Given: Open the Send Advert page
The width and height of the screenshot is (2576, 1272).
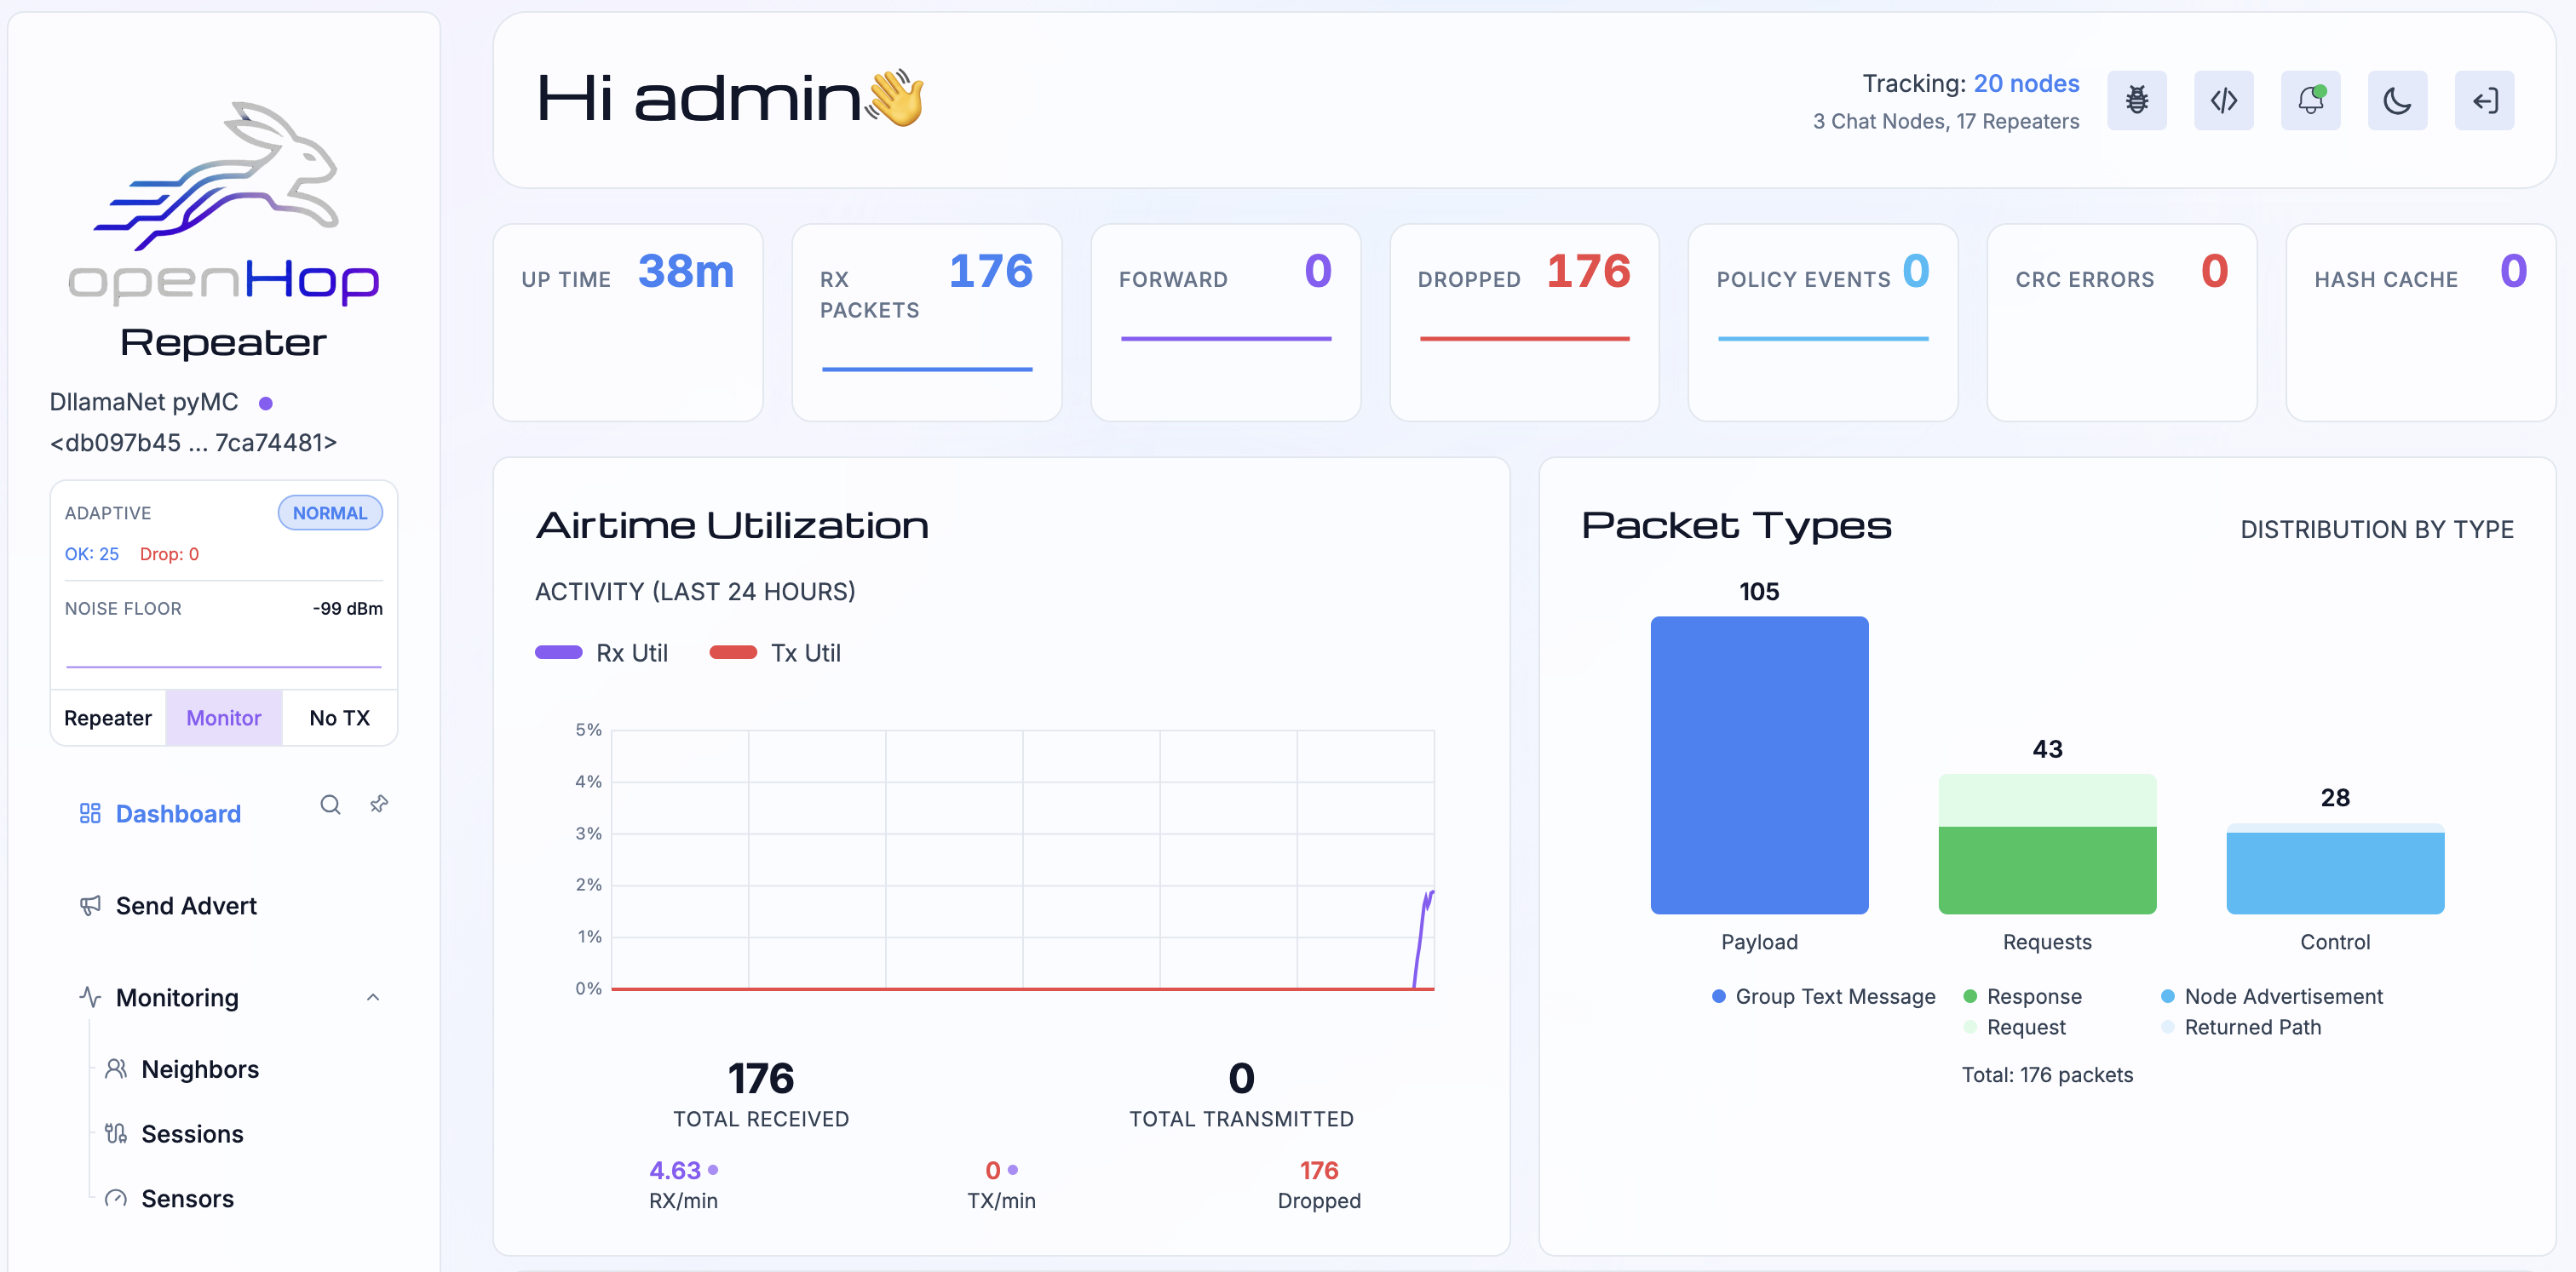Looking at the screenshot, I should coord(186,905).
